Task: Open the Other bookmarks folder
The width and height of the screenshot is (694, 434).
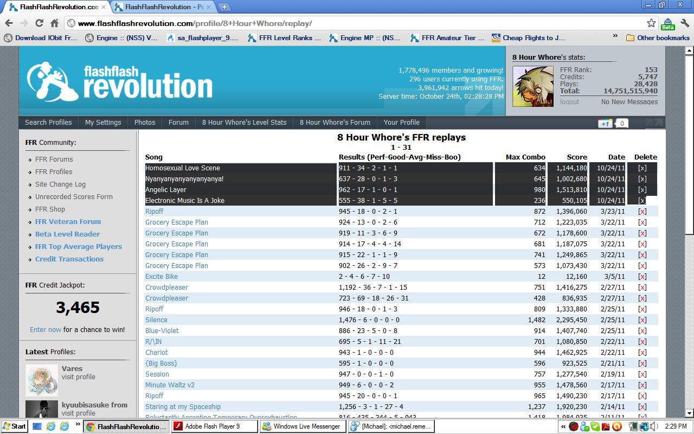Action: tap(658, 38)
